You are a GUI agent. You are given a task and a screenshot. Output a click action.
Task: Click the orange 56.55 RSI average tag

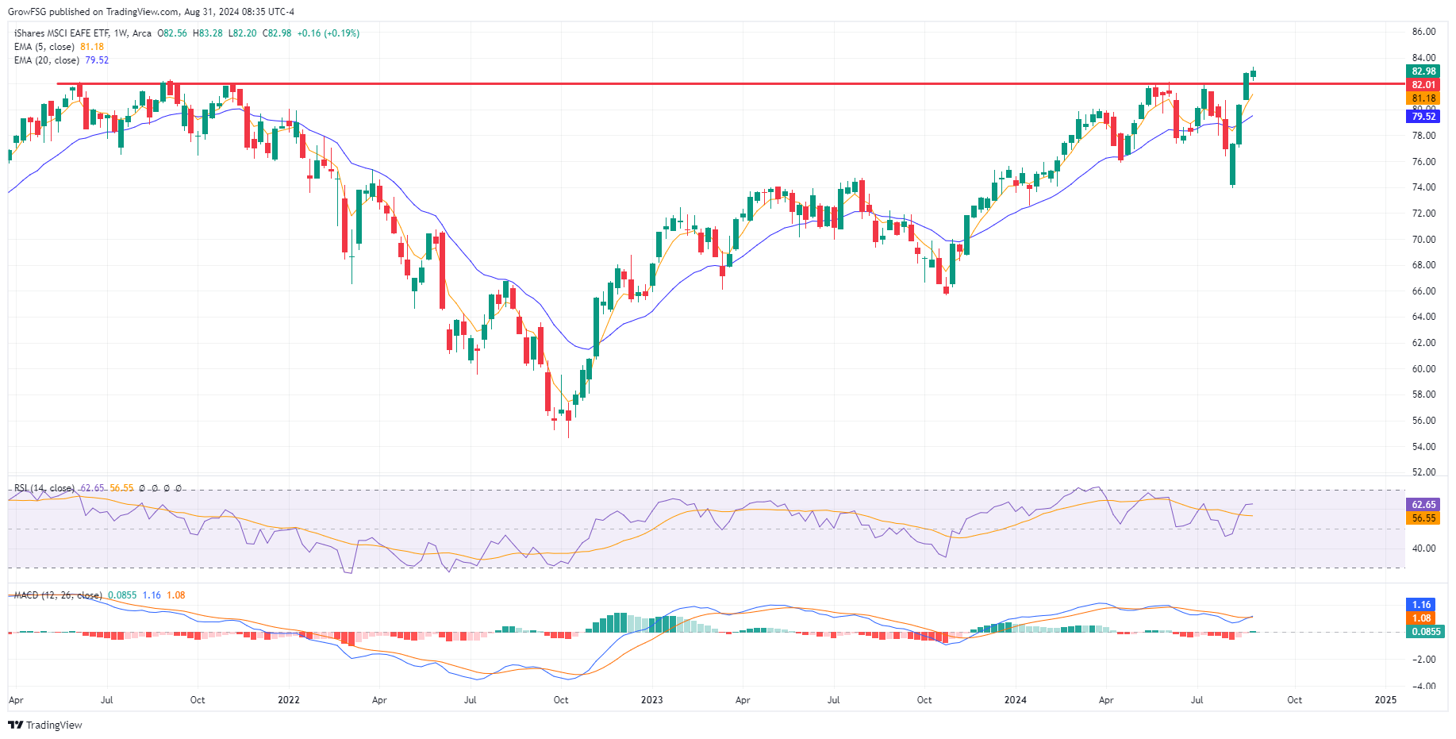tap(1423, 518)
